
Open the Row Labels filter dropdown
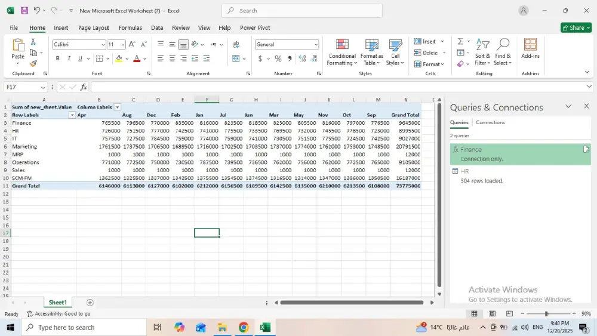coord(72,115)
